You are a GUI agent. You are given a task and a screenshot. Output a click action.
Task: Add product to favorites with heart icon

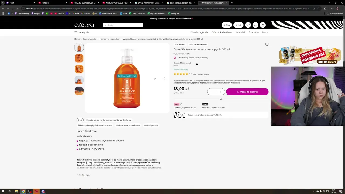click(267, 44)
